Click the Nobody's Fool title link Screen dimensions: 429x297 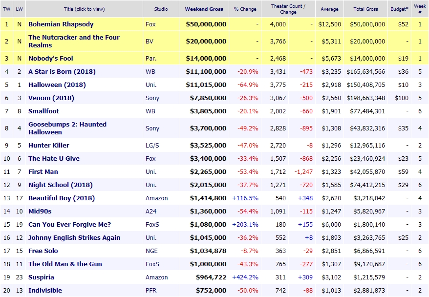click(51, 58)
